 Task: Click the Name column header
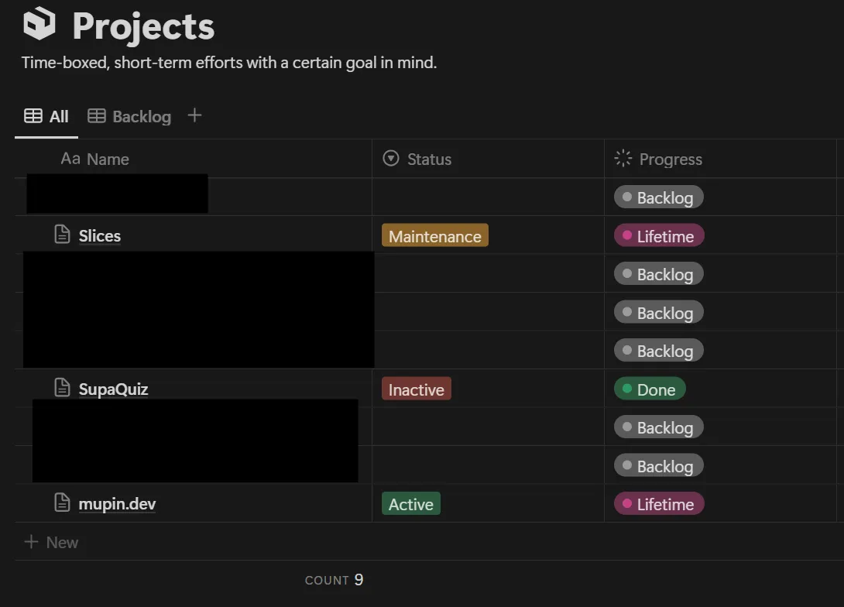(108, 159)
